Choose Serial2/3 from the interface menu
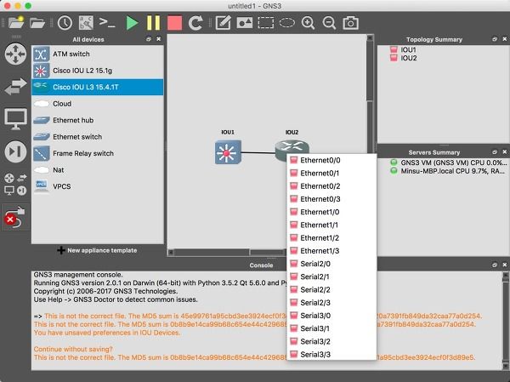 (331, 303)
